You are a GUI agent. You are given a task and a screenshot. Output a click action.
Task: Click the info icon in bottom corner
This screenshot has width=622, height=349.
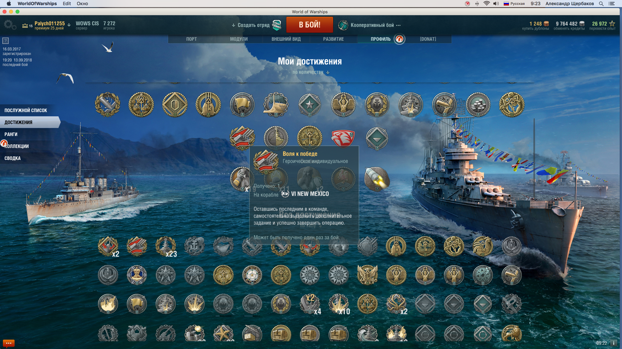[614, 343]
